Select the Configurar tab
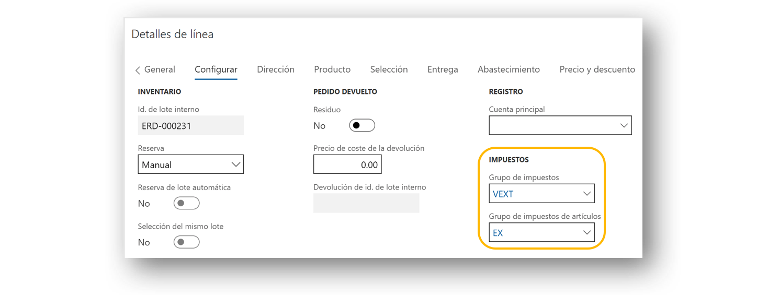 216,69
